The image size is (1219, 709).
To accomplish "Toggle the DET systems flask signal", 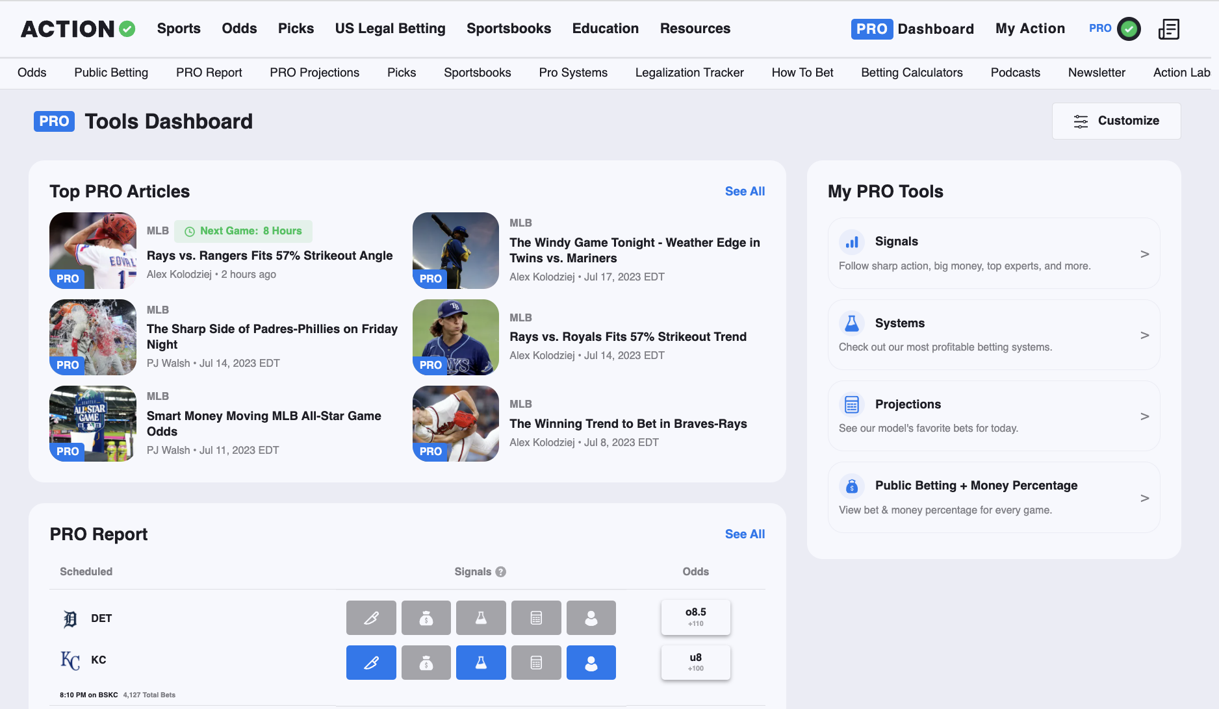I will tap(481, 617).
